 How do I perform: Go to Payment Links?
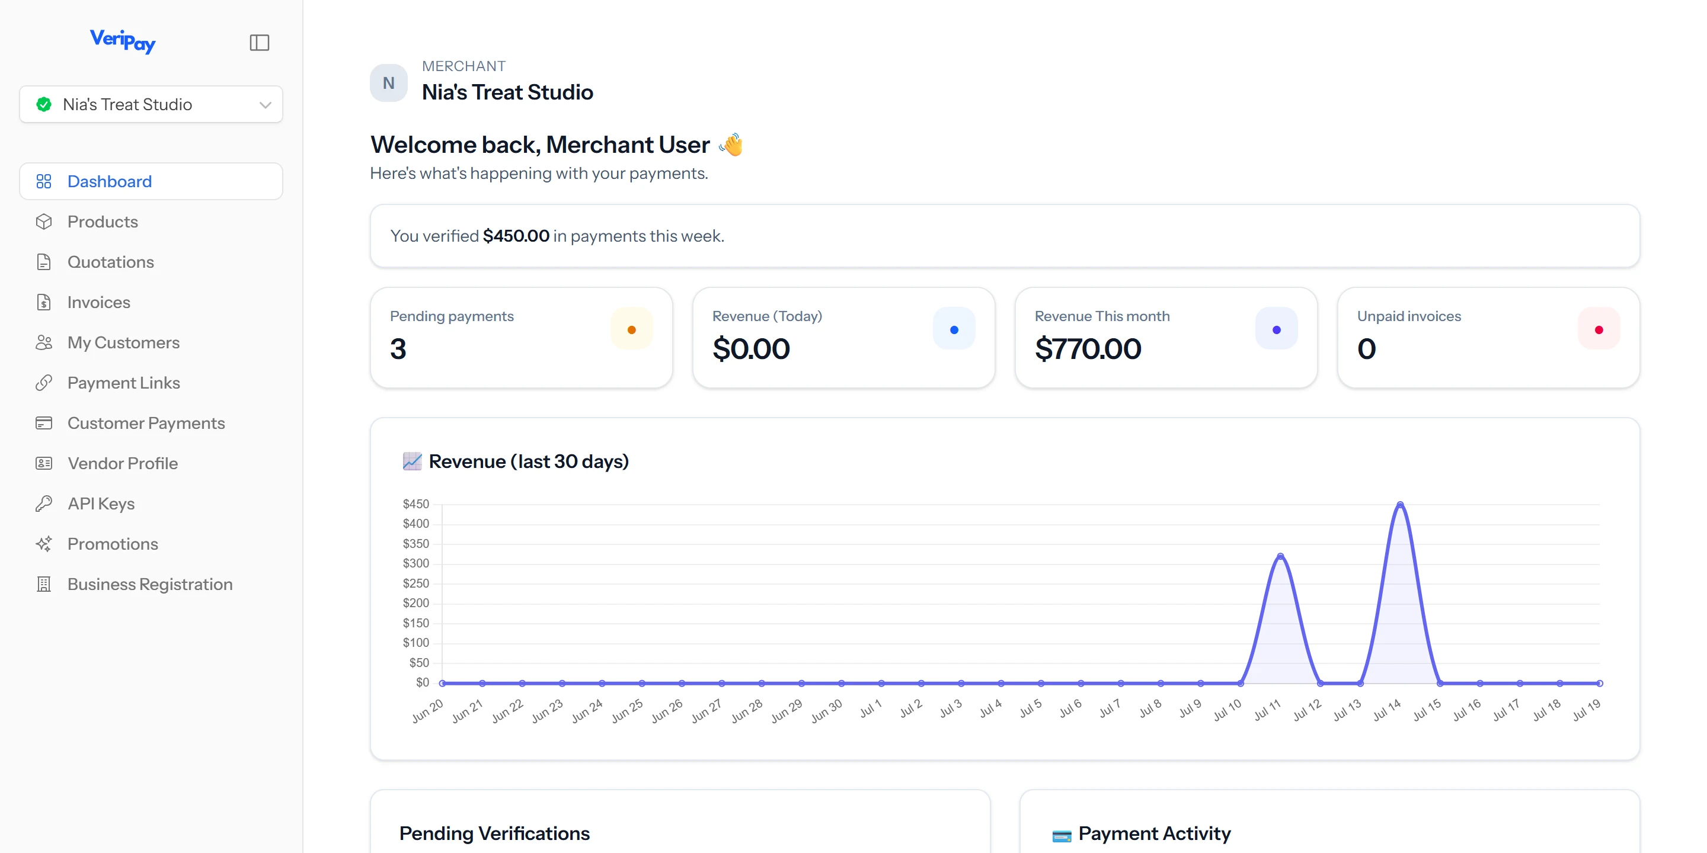click(x=151, y=383)
